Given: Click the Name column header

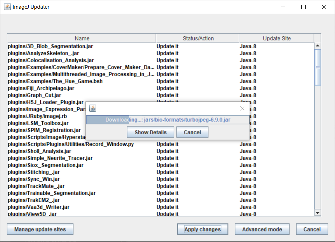Looking at the screenshot, I should point(82,38).
